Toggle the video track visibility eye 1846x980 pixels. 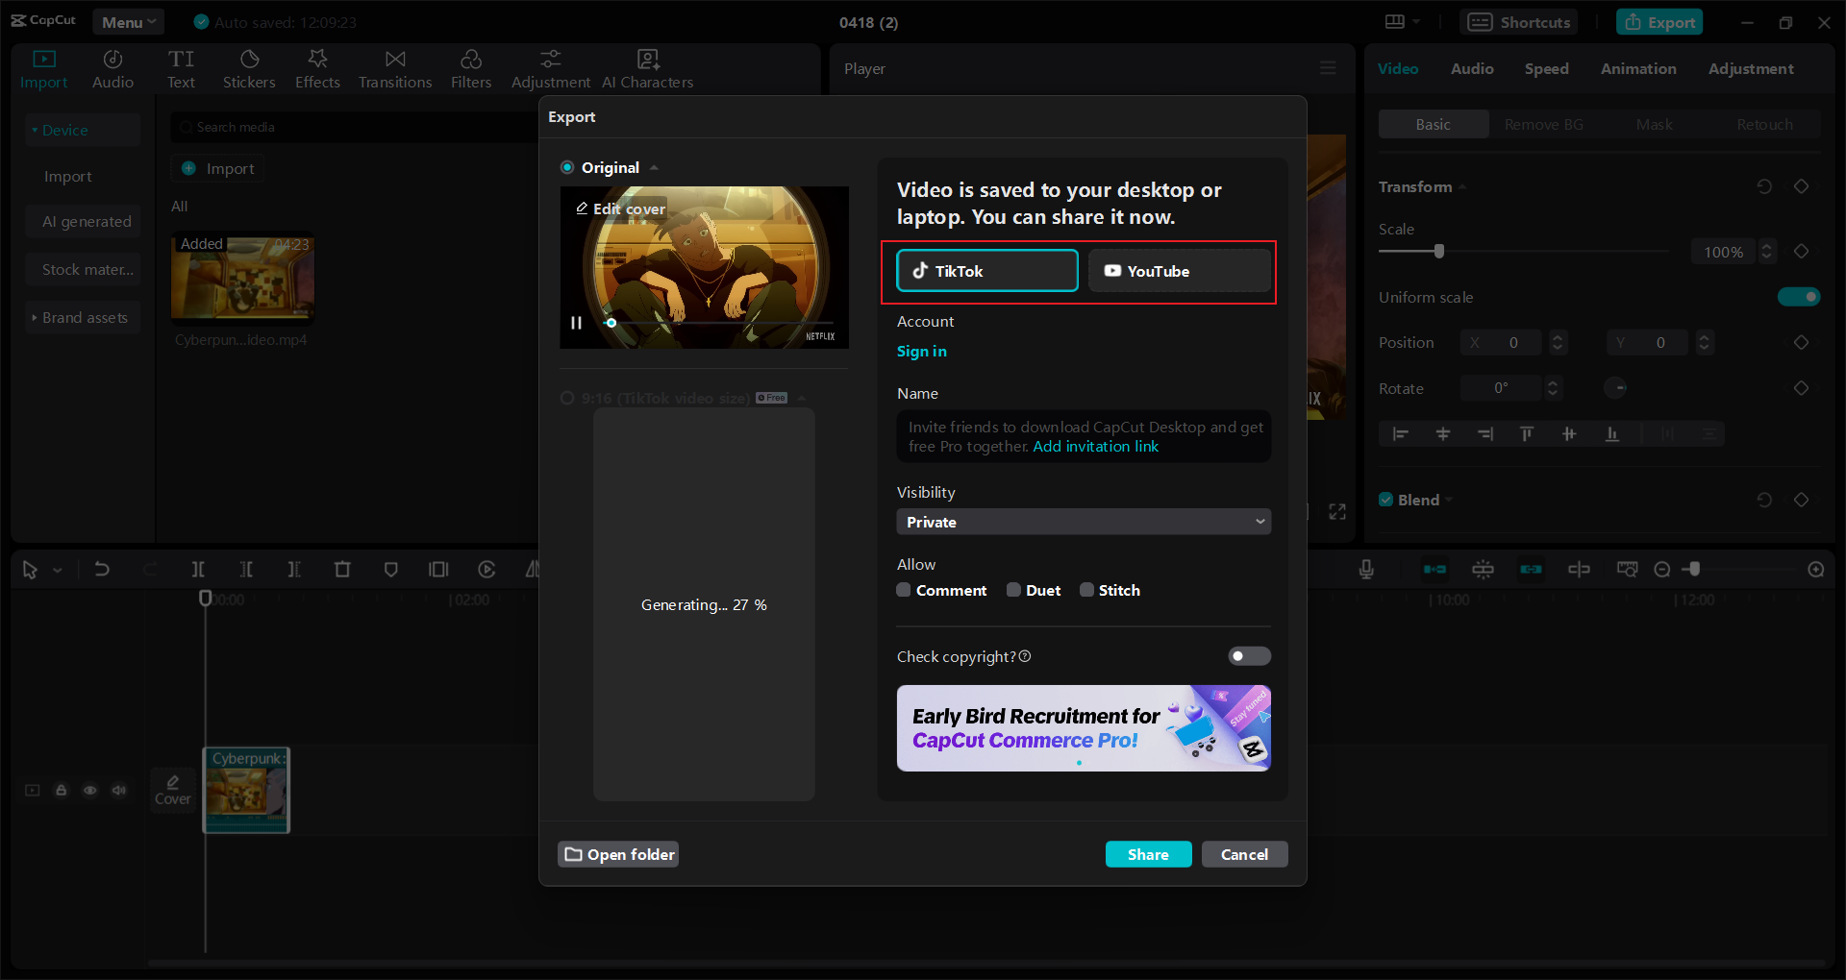pyautogui.click(x=89, y=791)
